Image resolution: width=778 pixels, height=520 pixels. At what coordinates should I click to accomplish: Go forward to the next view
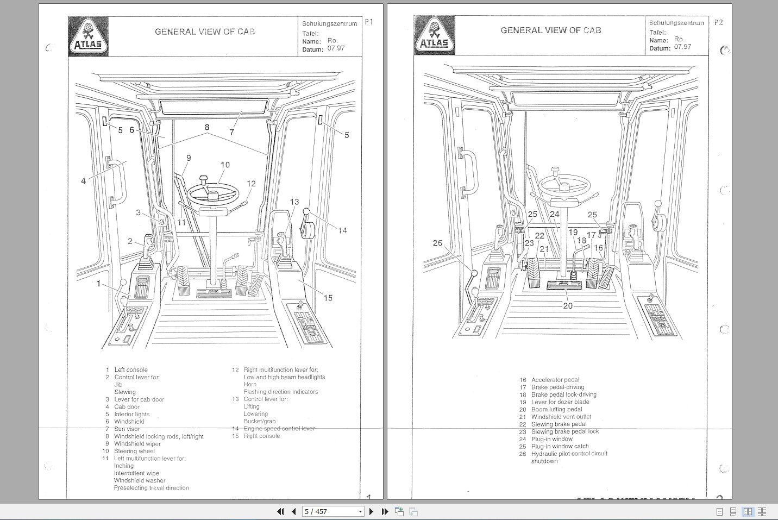413,511
